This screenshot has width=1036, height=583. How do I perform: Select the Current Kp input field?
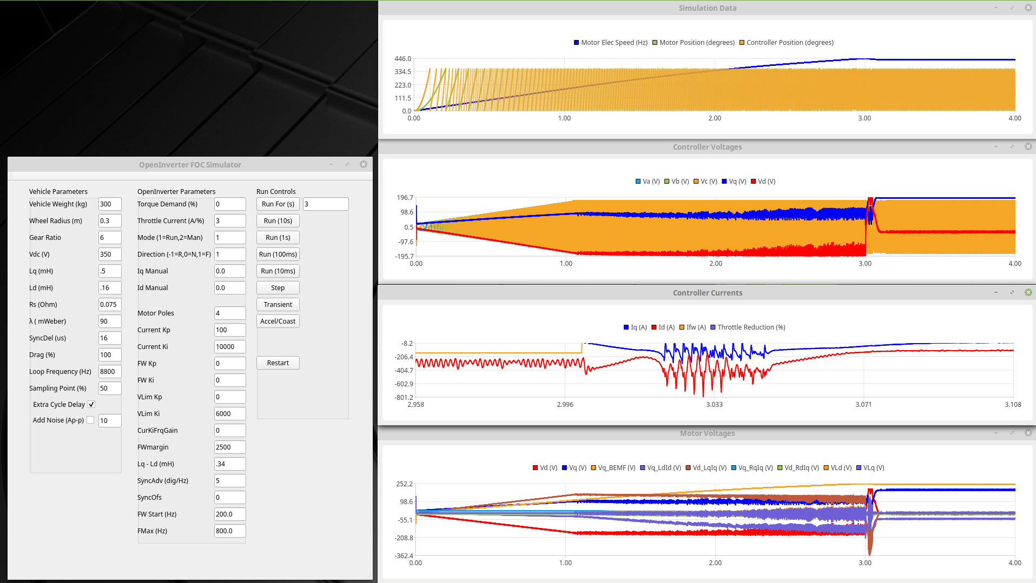[x=229, y=330]
